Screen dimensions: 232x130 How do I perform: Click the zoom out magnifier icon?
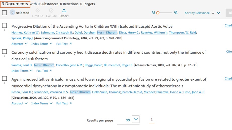pyautogui.click(x=153, y=13)
